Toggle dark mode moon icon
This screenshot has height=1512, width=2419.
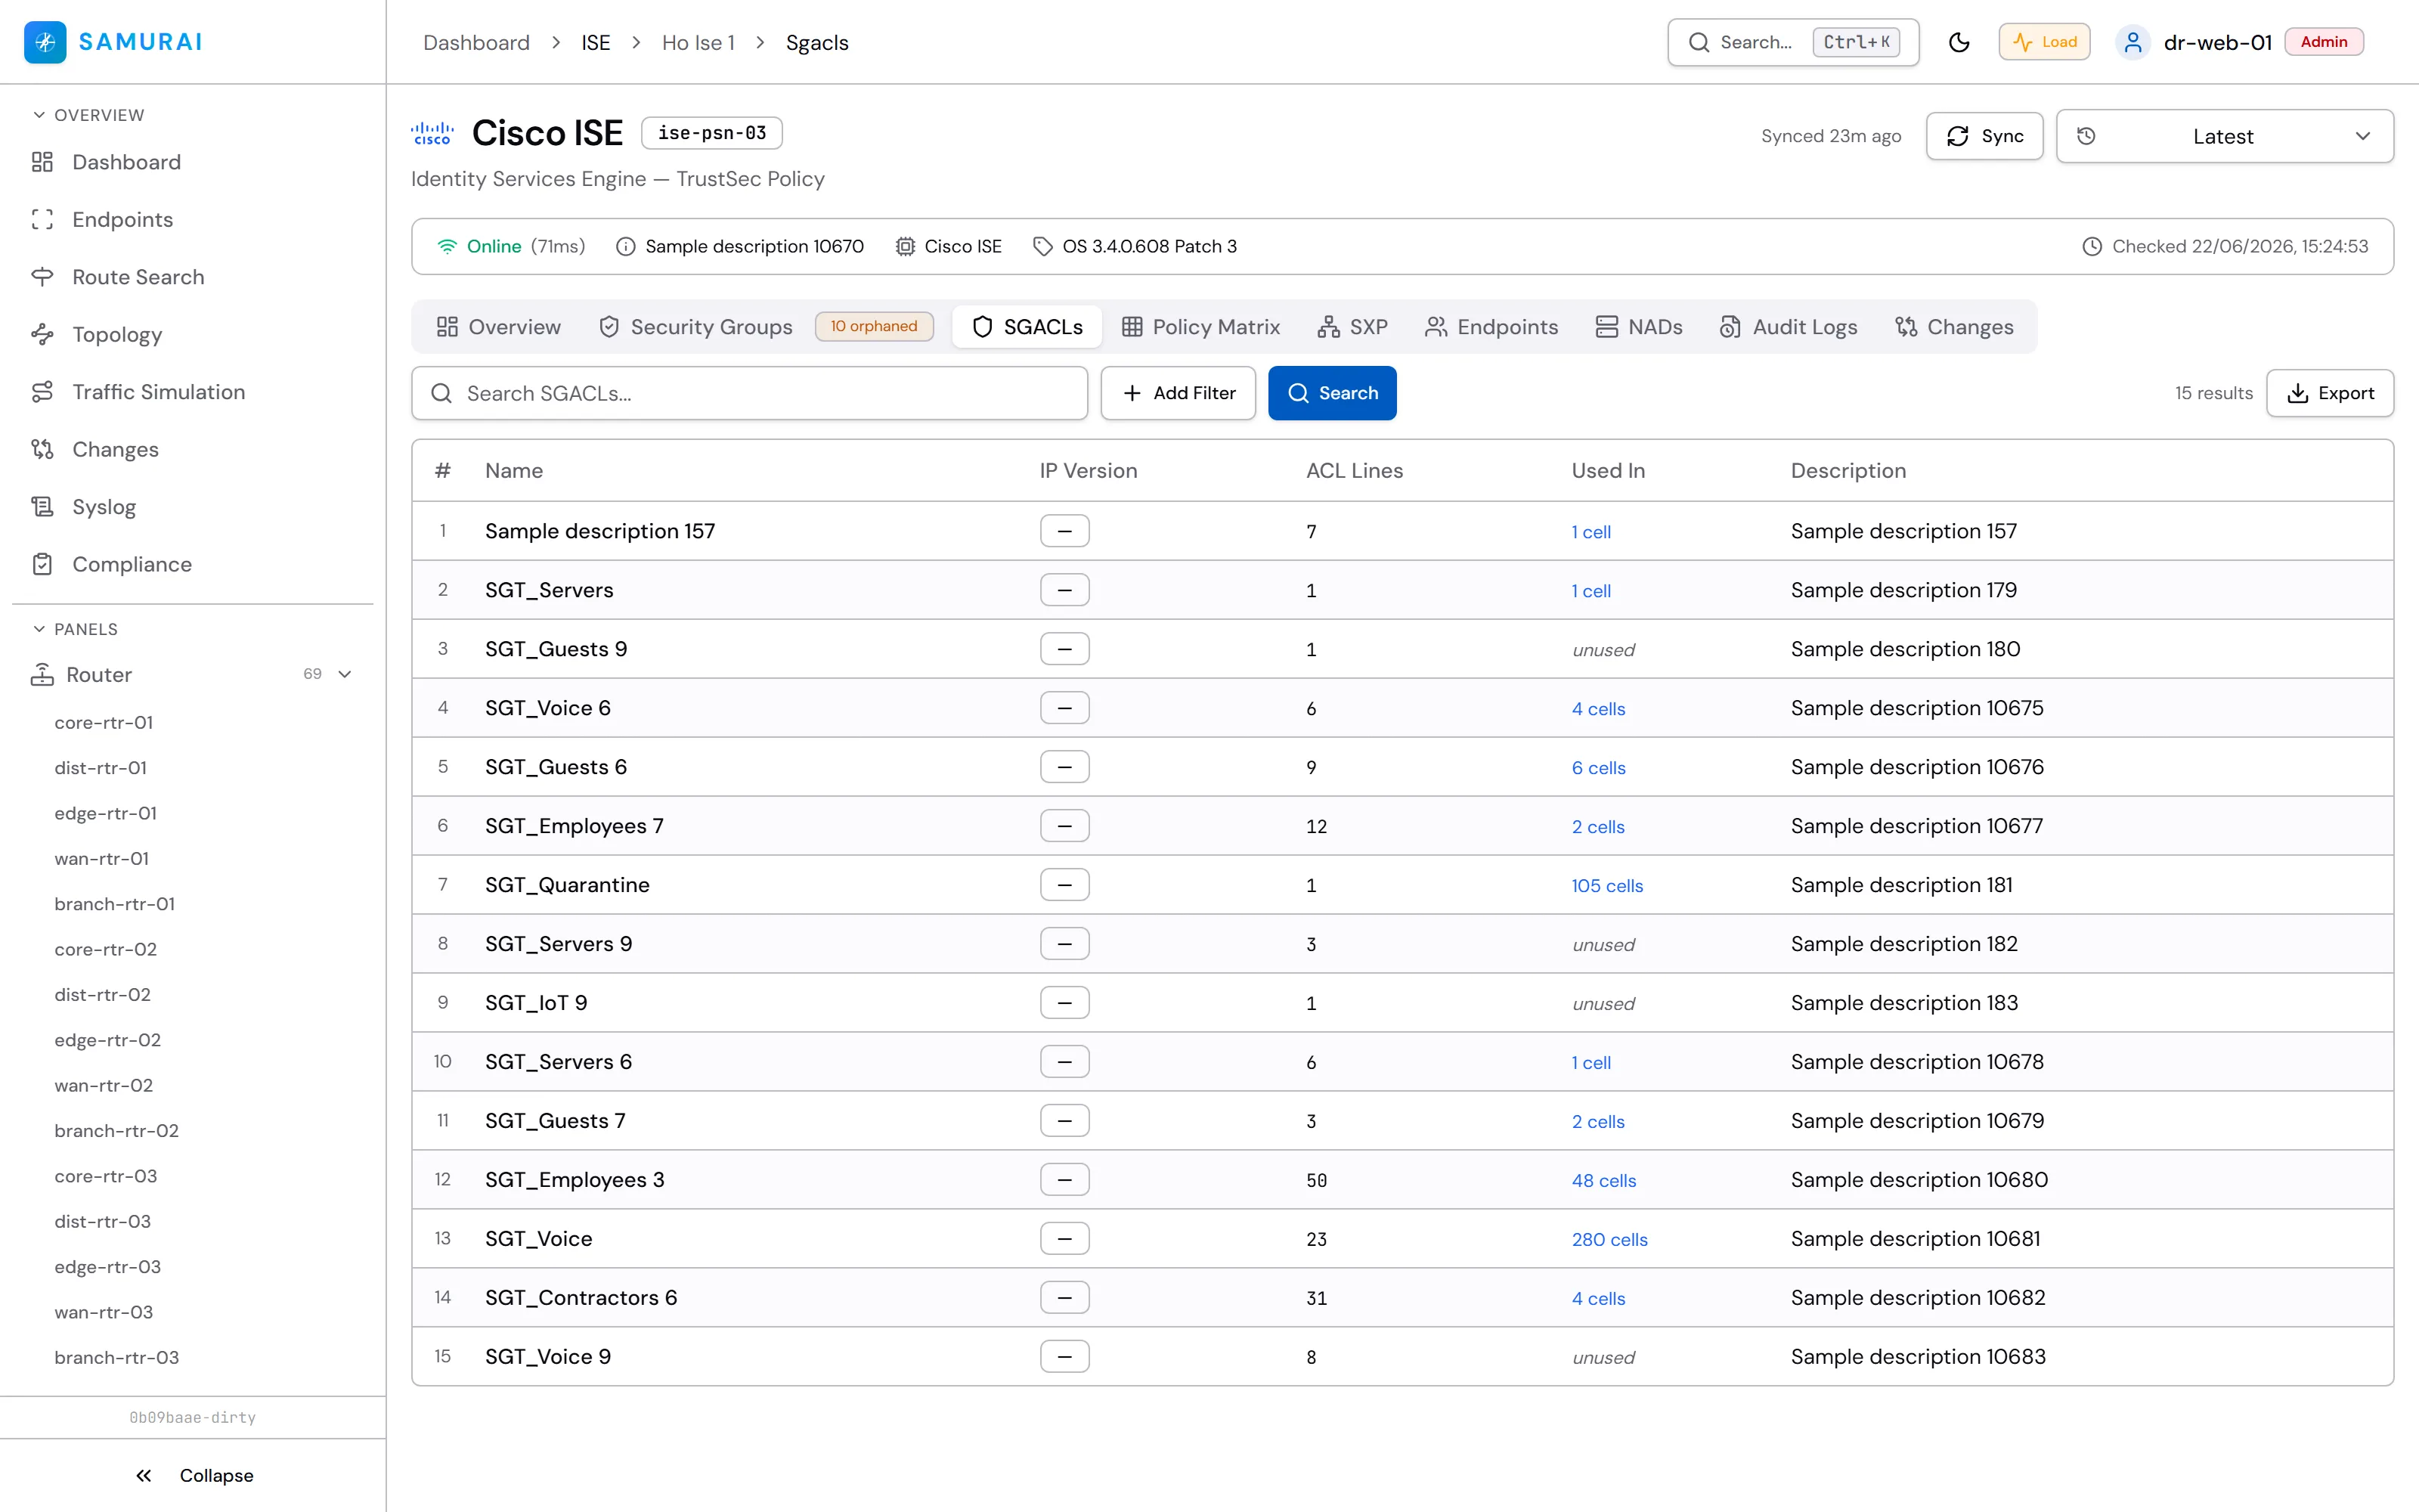(x=1959, y=42)
